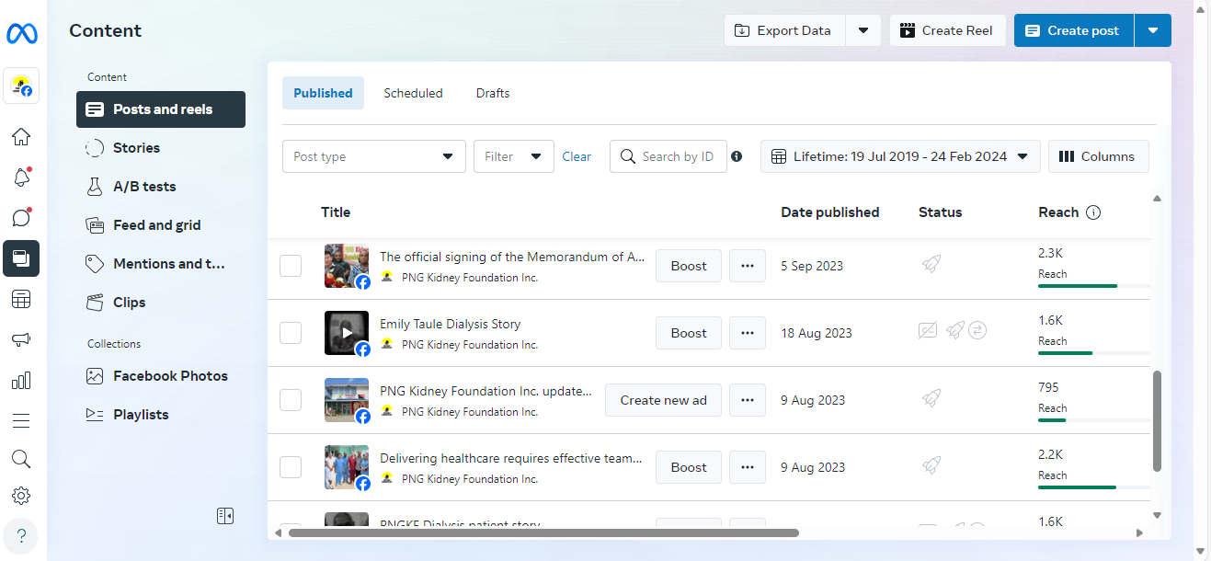Open Columns selector
1211x561 pixels.
[1098, 156]
